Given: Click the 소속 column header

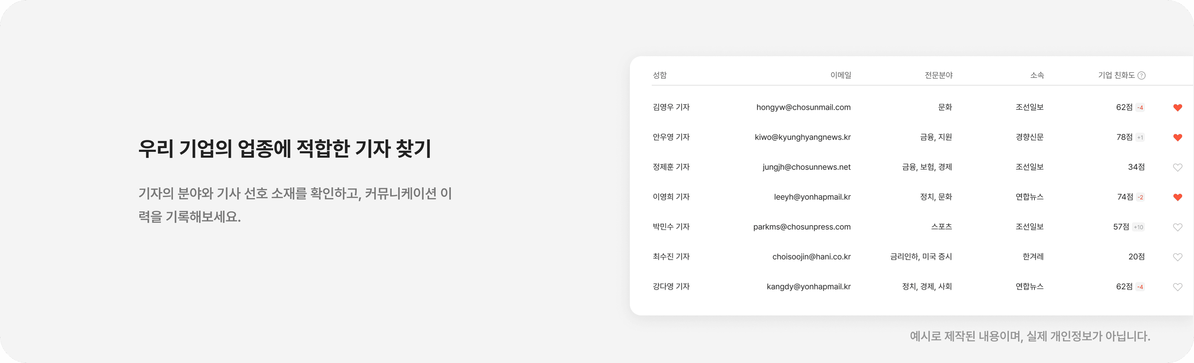Looking at the screenshot, I should tap(1037, 75).
